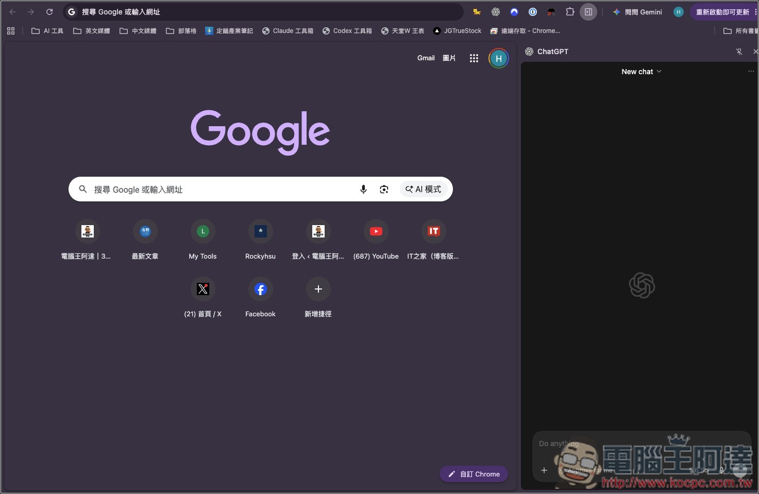Open the 部落格 bookmark folder
The width and height of the screenshot is (759, 494).
click(181, 31)
